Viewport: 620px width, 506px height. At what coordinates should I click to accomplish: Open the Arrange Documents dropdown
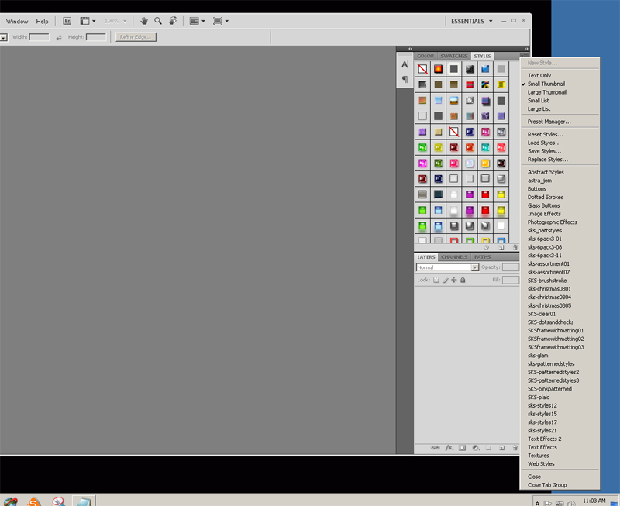pyautogui.click(x=197, y=21)
